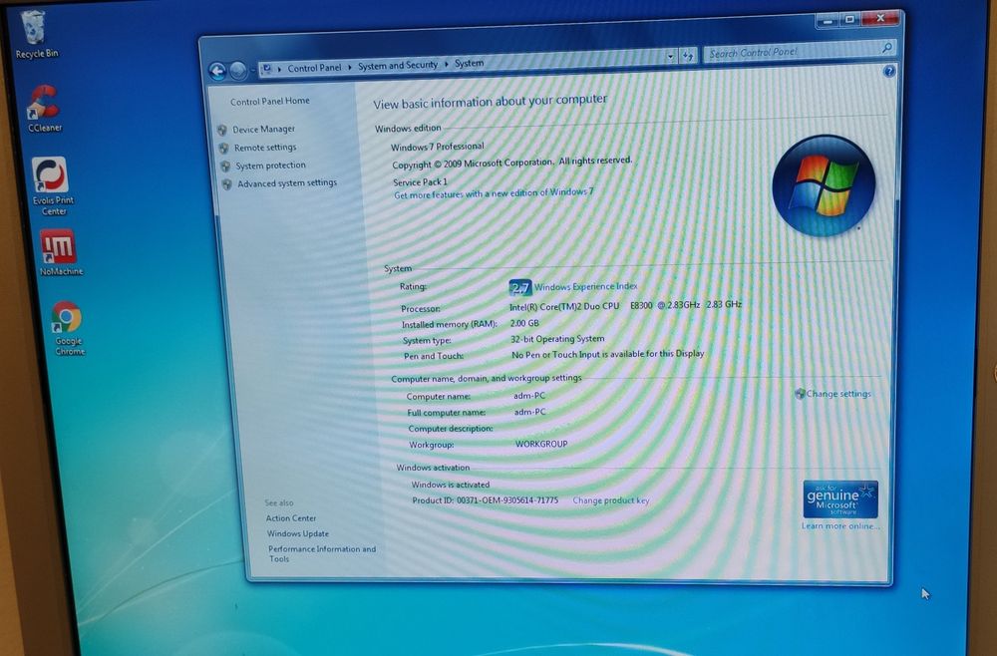Click Change settings link
The image size is (997, 656).
click(x=838, y=394)
